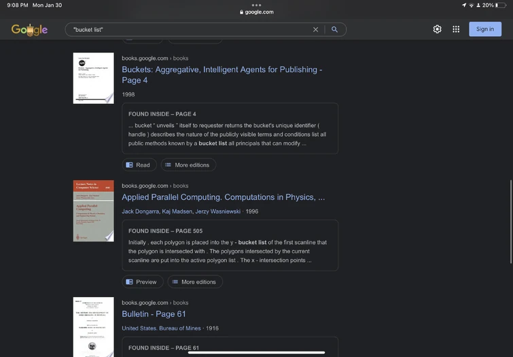The height and width of the screenshot is (357, 513).
Task: Click FOUND INSIDE – PAGE 4 snippet
Action: pyautogui.click(x=230, y=129)
